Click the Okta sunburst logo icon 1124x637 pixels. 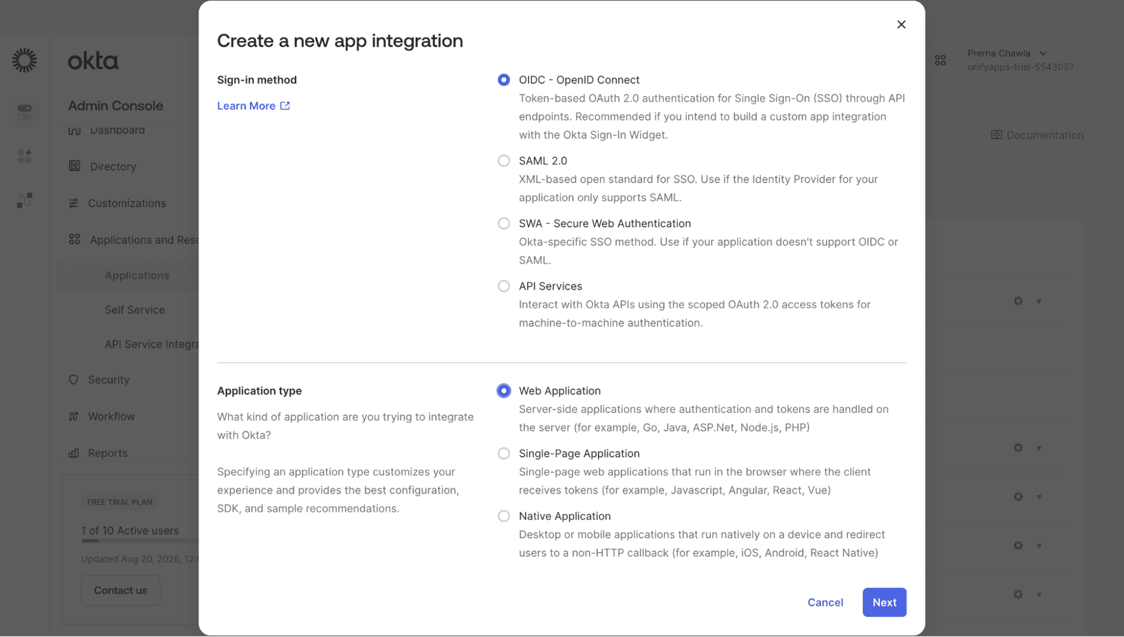point(25,60)
